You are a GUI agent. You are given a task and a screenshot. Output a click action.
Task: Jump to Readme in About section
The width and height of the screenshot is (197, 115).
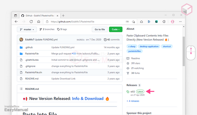coord(133,58)
